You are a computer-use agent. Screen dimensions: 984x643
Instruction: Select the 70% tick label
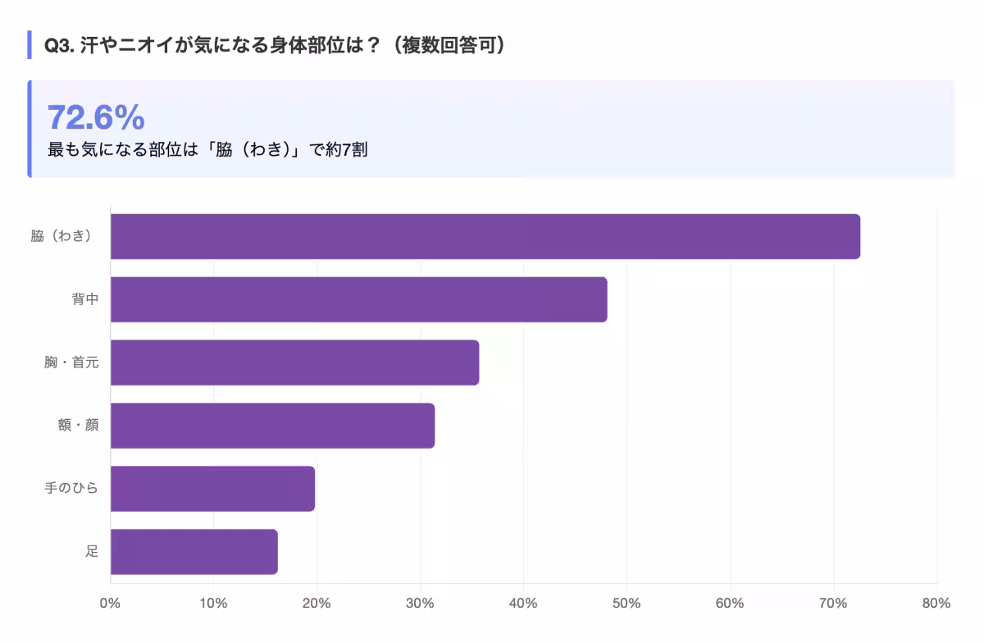[833, 604]
